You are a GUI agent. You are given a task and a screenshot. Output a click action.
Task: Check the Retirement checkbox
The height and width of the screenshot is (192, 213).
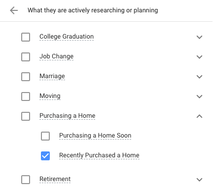pyautogui.click(x=26, y=180)
